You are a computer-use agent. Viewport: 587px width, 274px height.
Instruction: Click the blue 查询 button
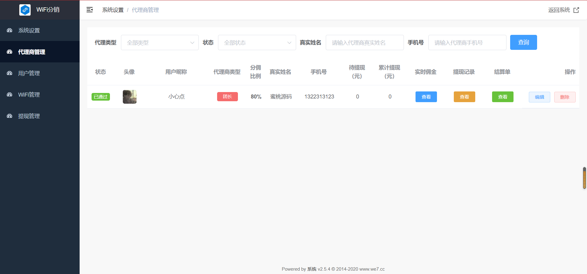coord(523,42)
